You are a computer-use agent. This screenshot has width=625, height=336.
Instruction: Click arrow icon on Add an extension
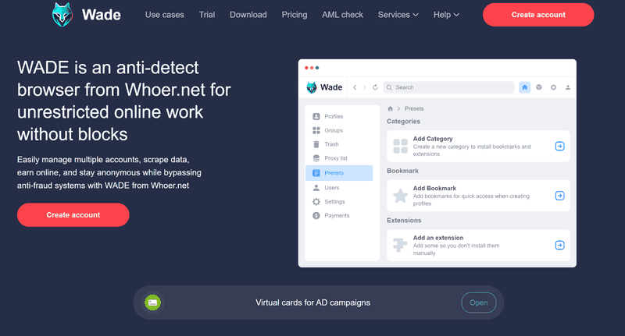point(559,246)
